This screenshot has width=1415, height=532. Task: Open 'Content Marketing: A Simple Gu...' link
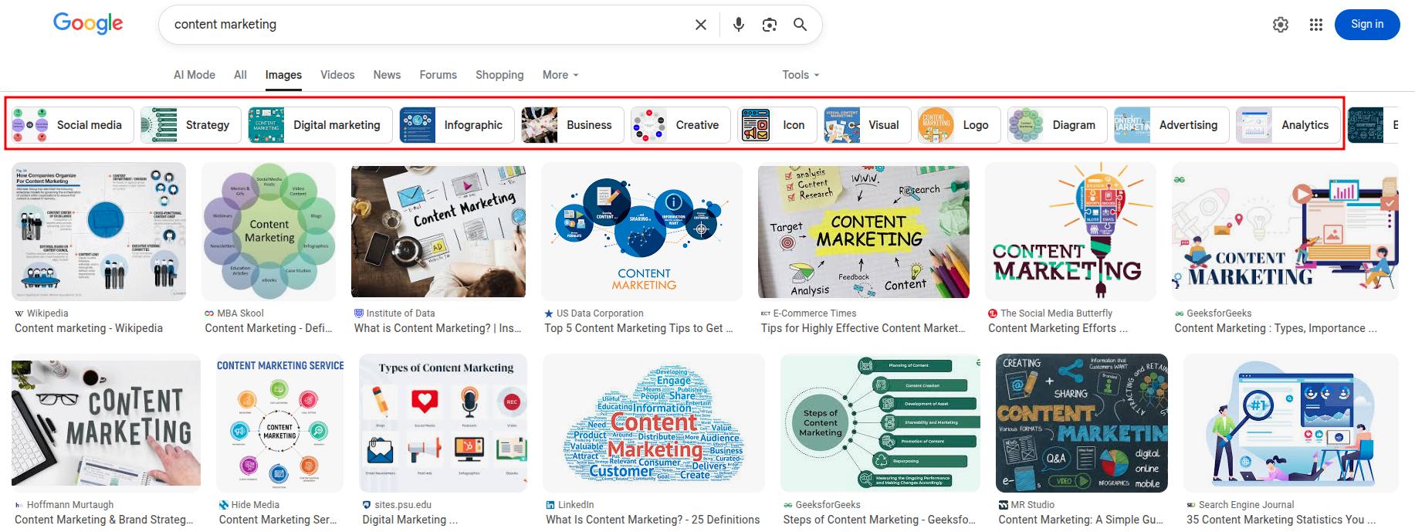(x=1081, y=520)
